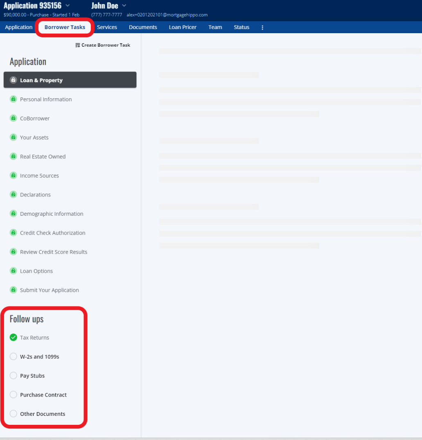Click the phone number (777) 777-7777

tap(106, 15)
